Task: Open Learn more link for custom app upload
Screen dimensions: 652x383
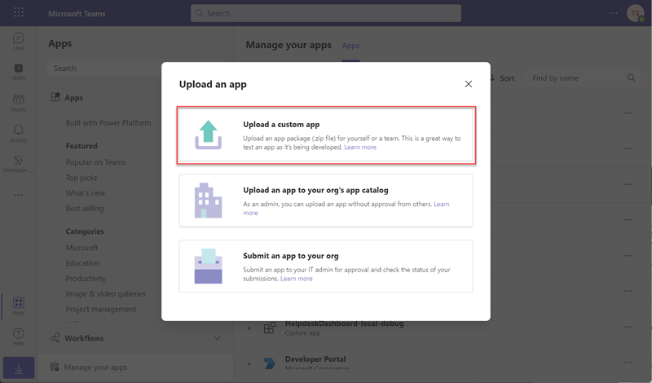Action: click(x=360, y=147)
